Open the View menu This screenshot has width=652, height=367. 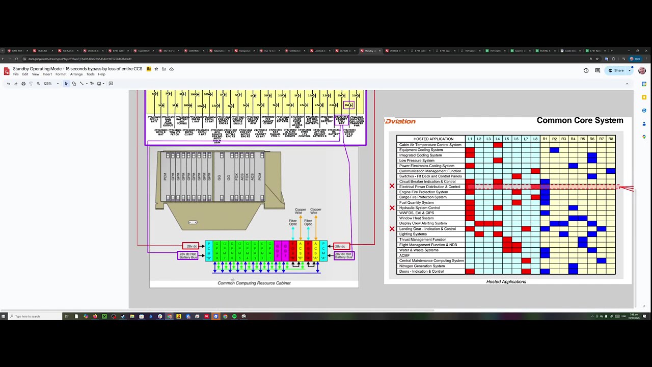36,74
